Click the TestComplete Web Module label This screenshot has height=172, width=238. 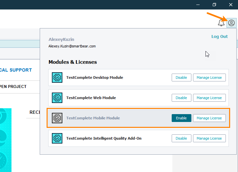(91, 98)
